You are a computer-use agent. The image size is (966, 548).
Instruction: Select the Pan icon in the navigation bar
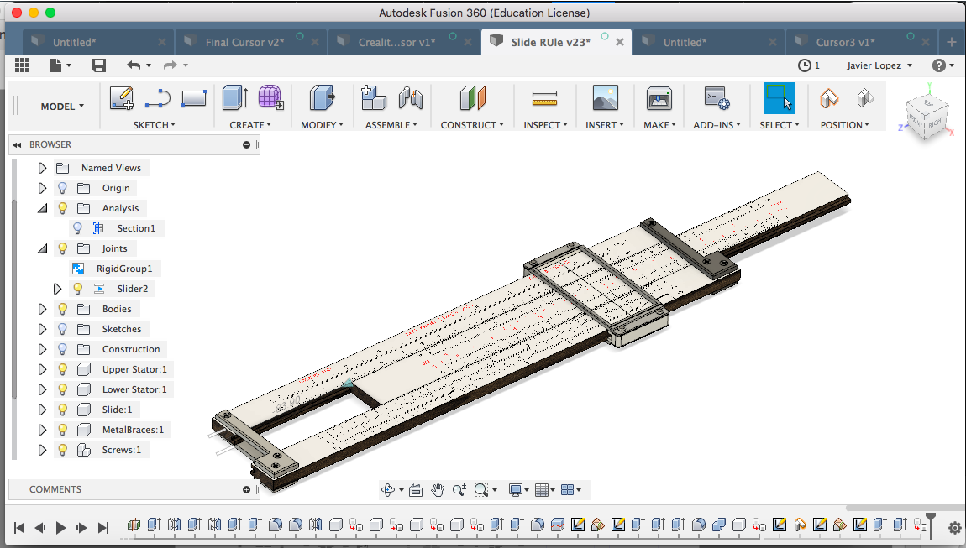[x=436, y=489]
